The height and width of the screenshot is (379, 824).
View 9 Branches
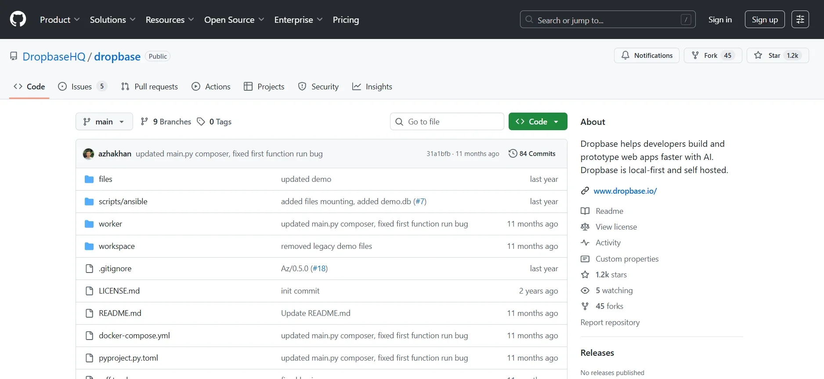click(166, 122)
